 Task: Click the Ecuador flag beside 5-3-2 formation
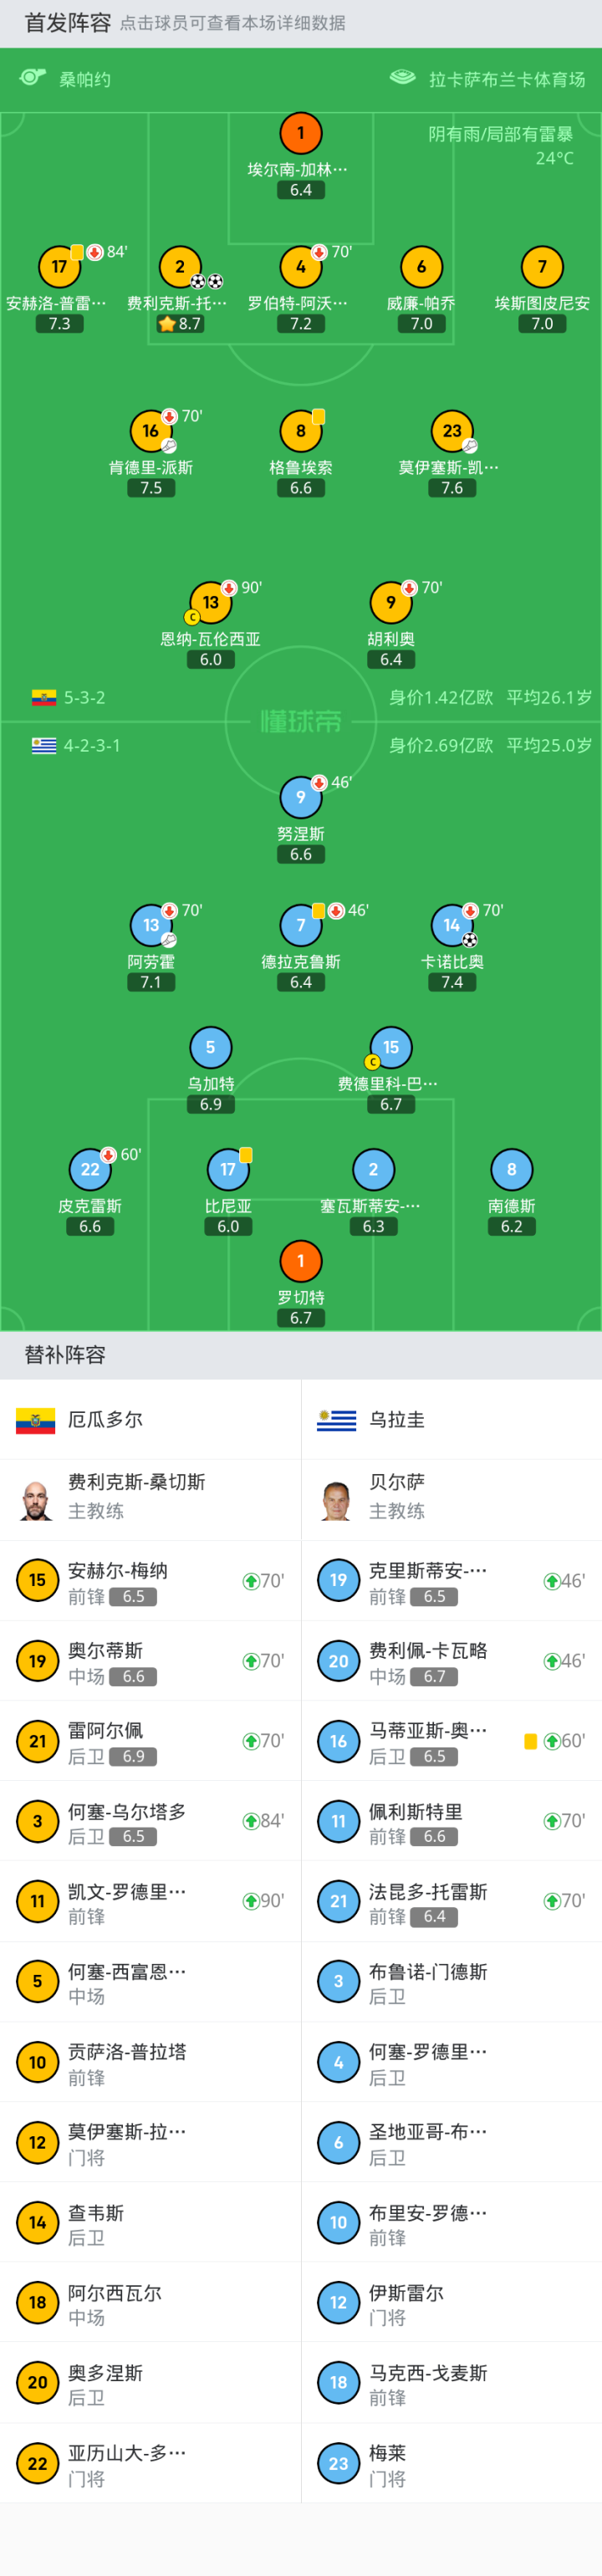44,698
